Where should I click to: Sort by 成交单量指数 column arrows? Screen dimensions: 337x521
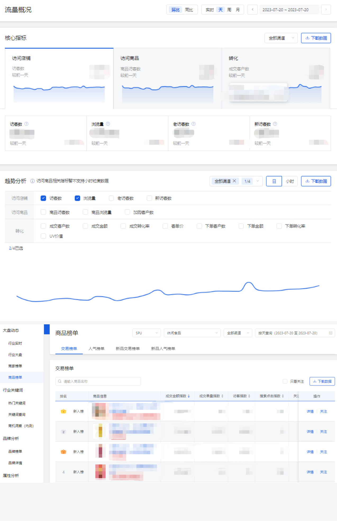pyautogui.click(x=222, y=396)
